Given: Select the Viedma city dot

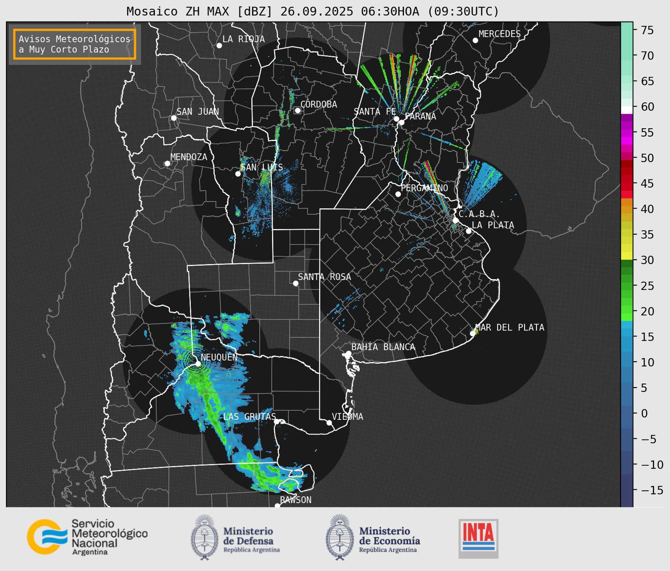Looking at the screenshot, I should click(x=329, y=422).
